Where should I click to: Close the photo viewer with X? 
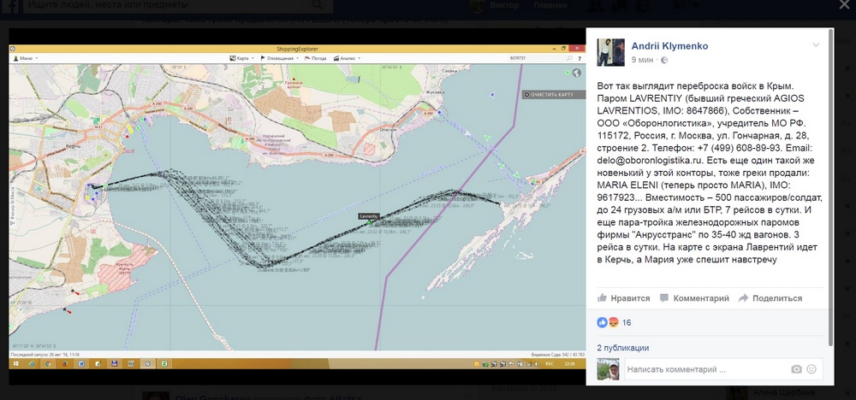(843, 5)
